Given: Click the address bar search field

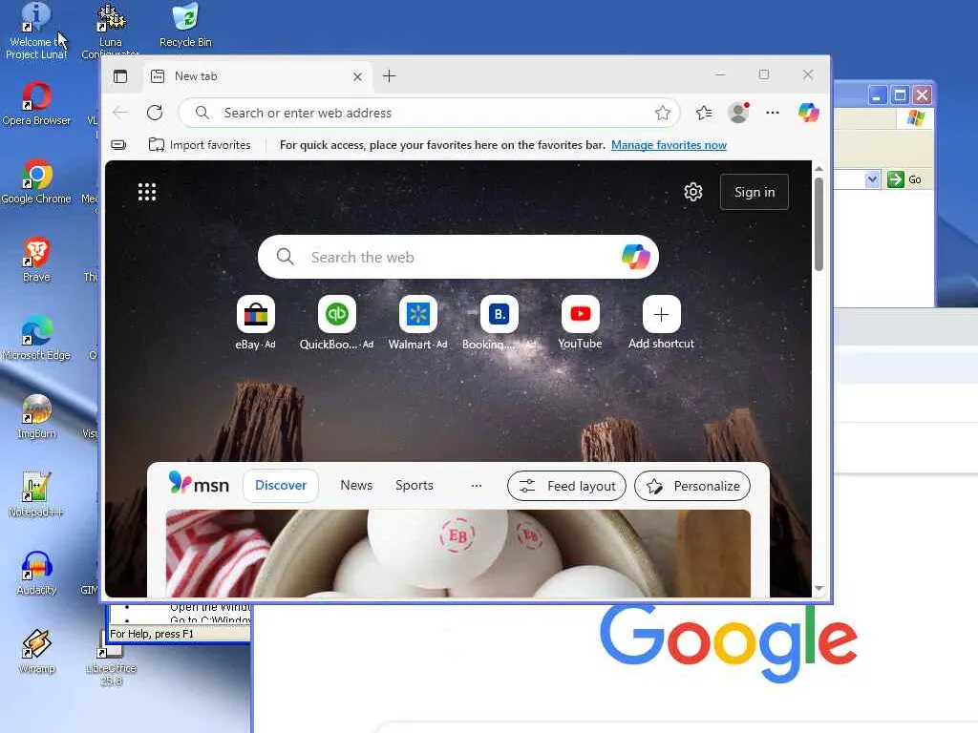Looking at the screenshot, I should click(x=429, y=113).
